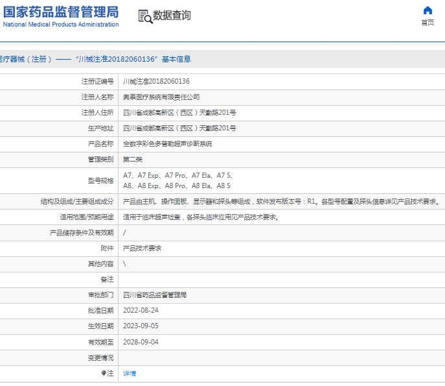Click the 产品名称 row label
Image resolution: width=445 pixels, height=386 pixels.
click(100, 144)
